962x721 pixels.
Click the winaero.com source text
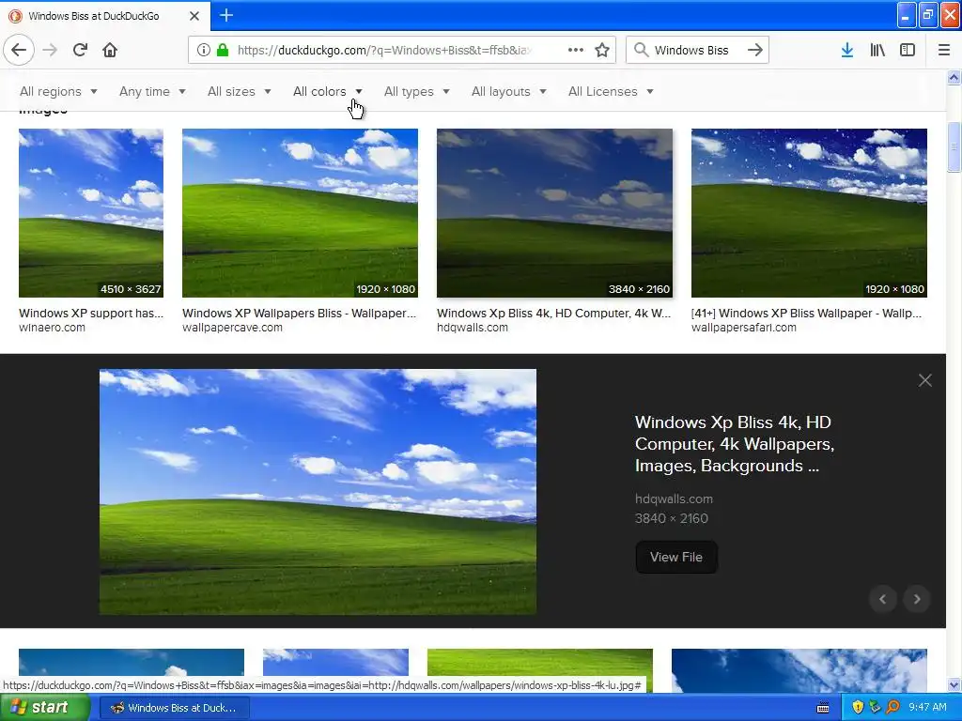click(53, 328)
